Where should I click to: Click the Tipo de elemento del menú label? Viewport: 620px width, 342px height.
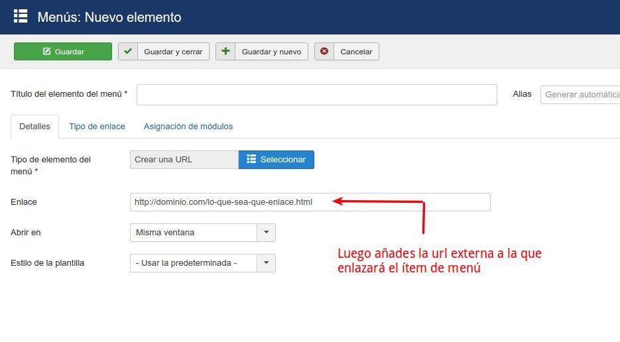[x=50, y=165]
